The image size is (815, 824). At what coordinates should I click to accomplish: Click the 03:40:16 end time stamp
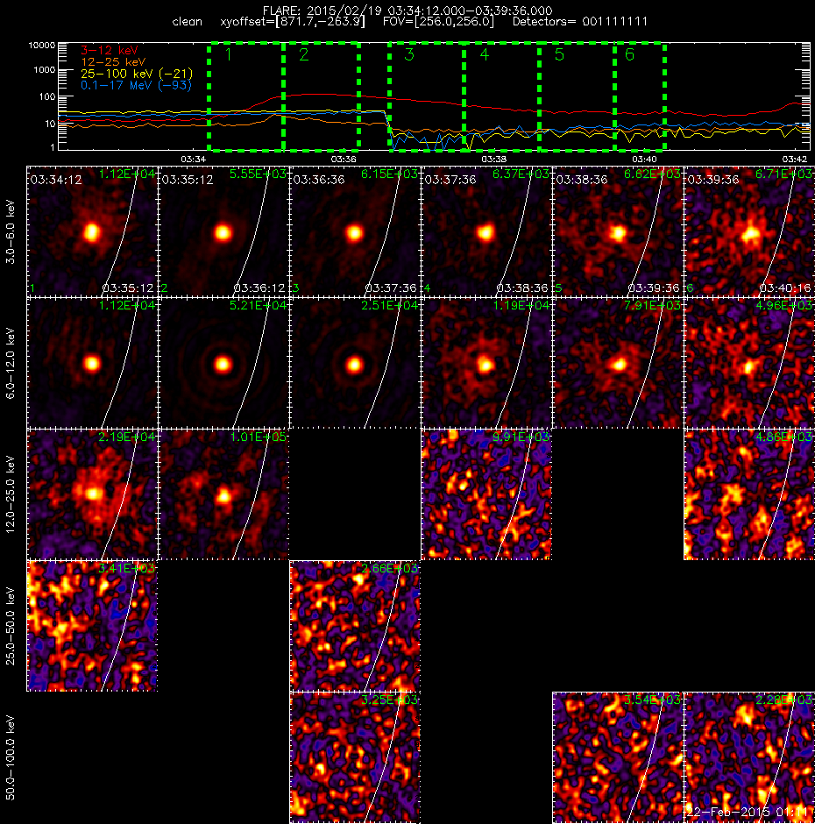coord(785,288)
